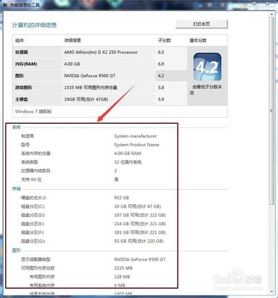Click the scrollbar down arrow
Screen dimensions: 278x298
coord(272,291)
